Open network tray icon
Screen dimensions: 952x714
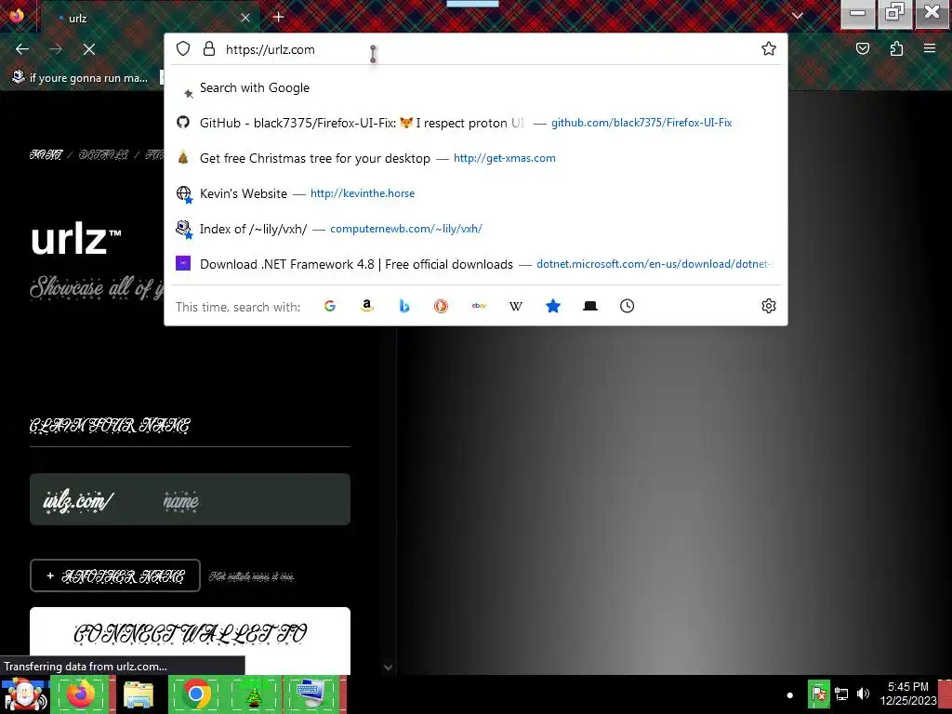tap(840, 694)
